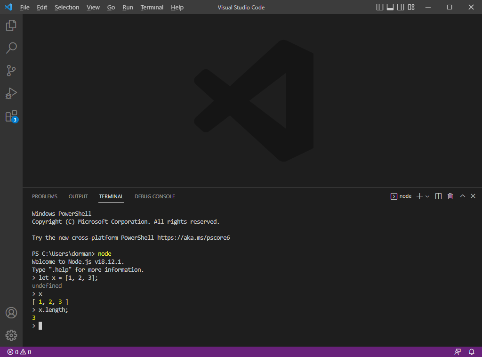Screen dimensions: 482x357
Task: Click the feedback icon in the status bar
Action: tap(457, 352)
